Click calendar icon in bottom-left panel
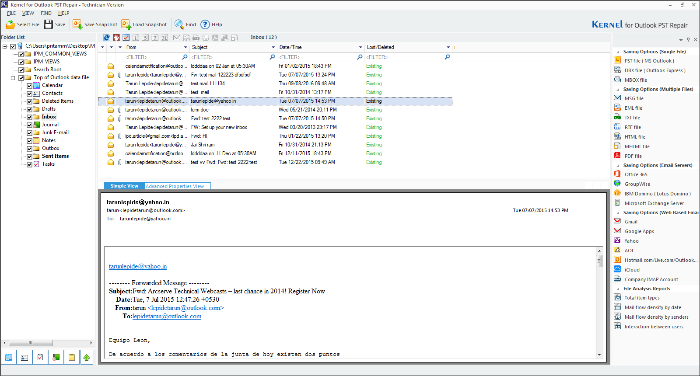The height and width of the screenshot is (376, 700). tap(9, 357)
